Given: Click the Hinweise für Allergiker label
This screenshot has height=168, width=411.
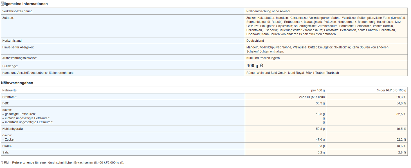Looking at the screenshot, I should coord(18,47).
